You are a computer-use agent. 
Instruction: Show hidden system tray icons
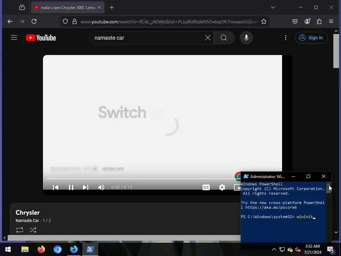click(x=274, y=249)
